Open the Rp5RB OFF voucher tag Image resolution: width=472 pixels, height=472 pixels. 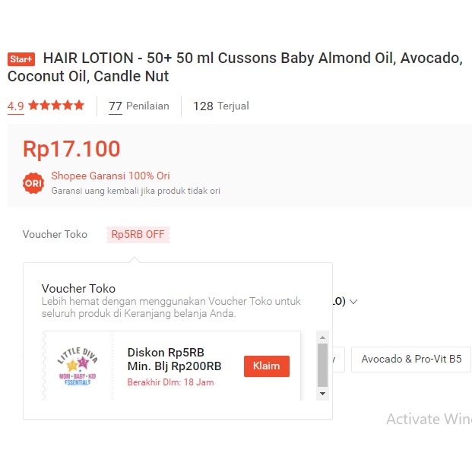[138, 234]
